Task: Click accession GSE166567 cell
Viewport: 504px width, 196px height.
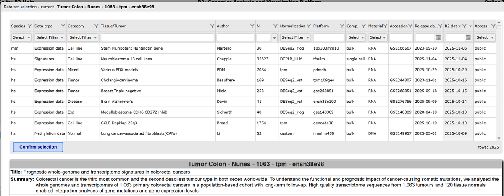Action: pyautogui.click(x=401, y=48)
